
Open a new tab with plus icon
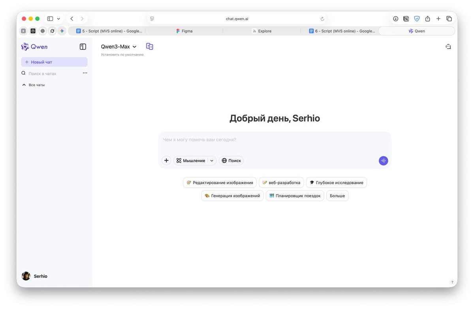pos(438,19)
